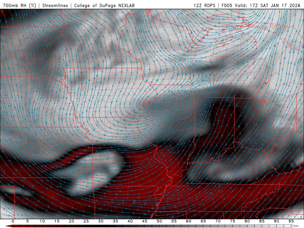This screenshot has width=304, height=228.
Task: Click the "85" label on the humidity scale
Action: point(262,221)
